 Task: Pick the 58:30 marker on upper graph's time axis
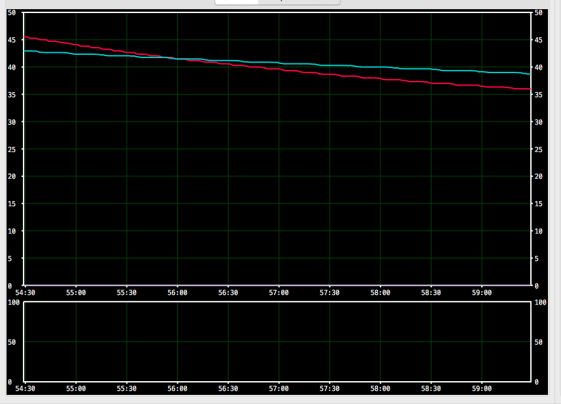pyautogui.click(x=431, y=293)
